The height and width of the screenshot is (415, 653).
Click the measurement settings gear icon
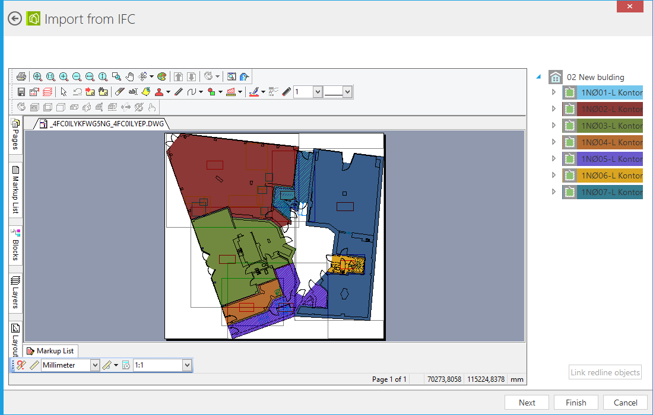click(126, 365)
